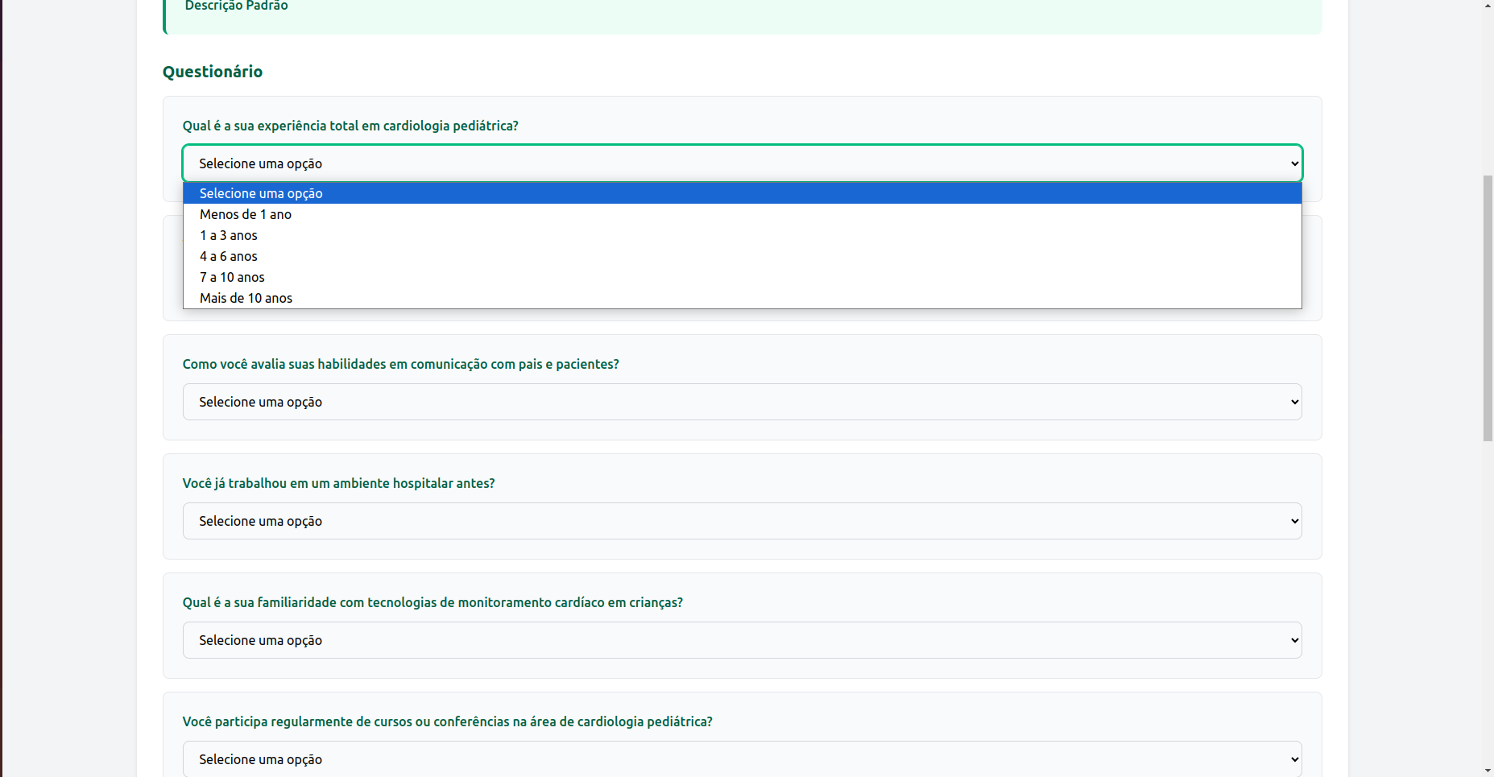
Task: Click the cardiac monitoring technologies question label
Action: (432, 602)
